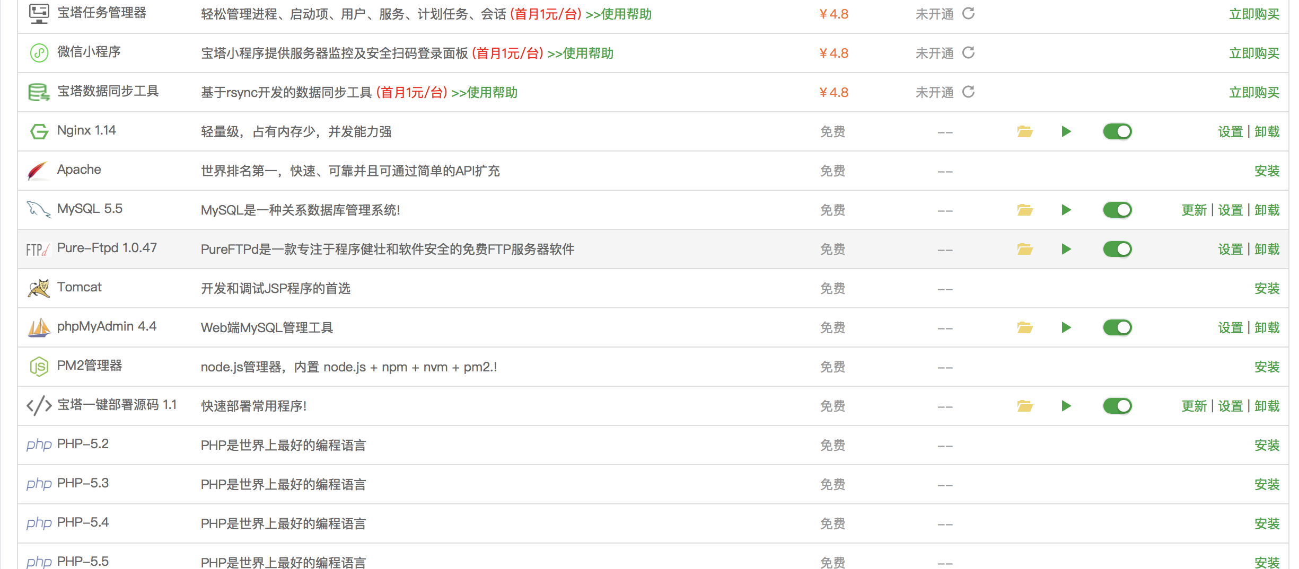
Task: Open 设置 for phpMyAdmin 4.4
Action: pyautogui.click(x=1230, y=328)
